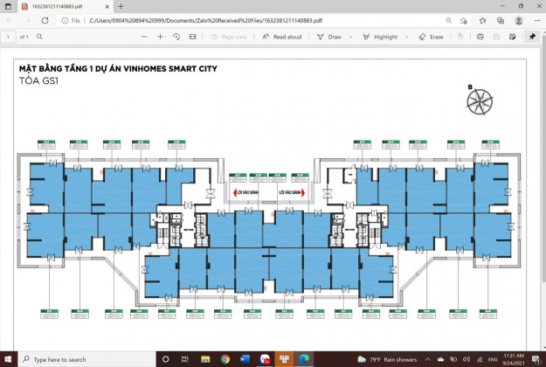The image size is (546, 367).
Task: Open the user profile menu
Action: point(519,21)
